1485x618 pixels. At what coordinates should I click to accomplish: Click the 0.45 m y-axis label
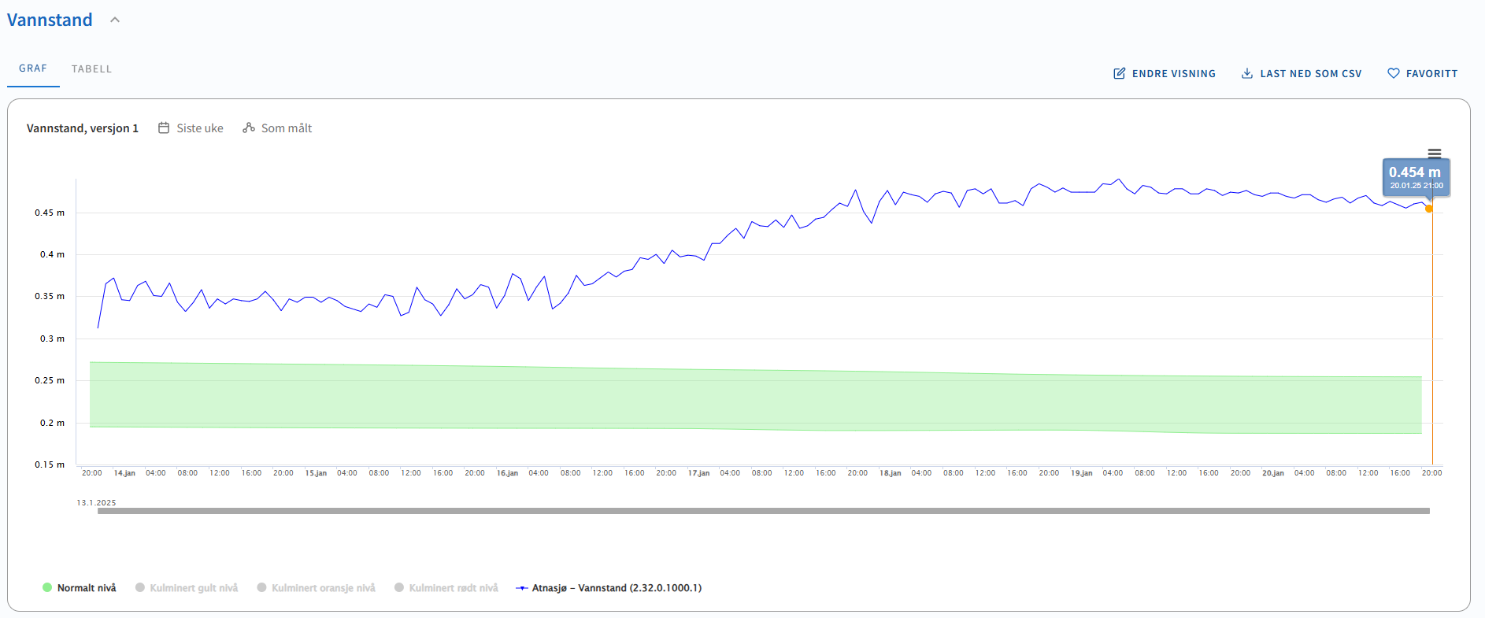click(x=50, y=213)
